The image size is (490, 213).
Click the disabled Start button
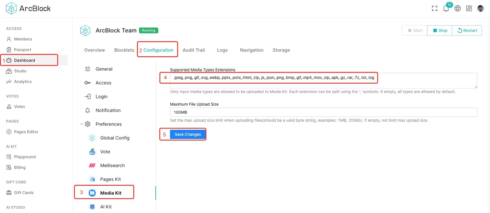[x=415, y=30]
